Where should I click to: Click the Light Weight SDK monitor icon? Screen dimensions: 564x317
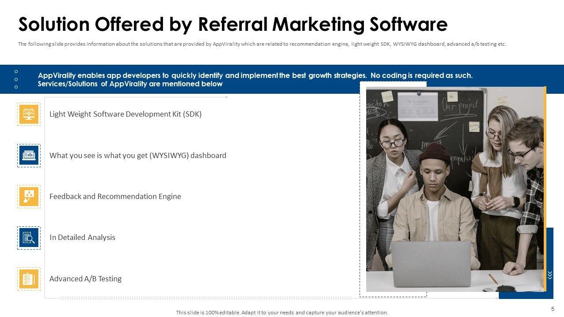29,114
